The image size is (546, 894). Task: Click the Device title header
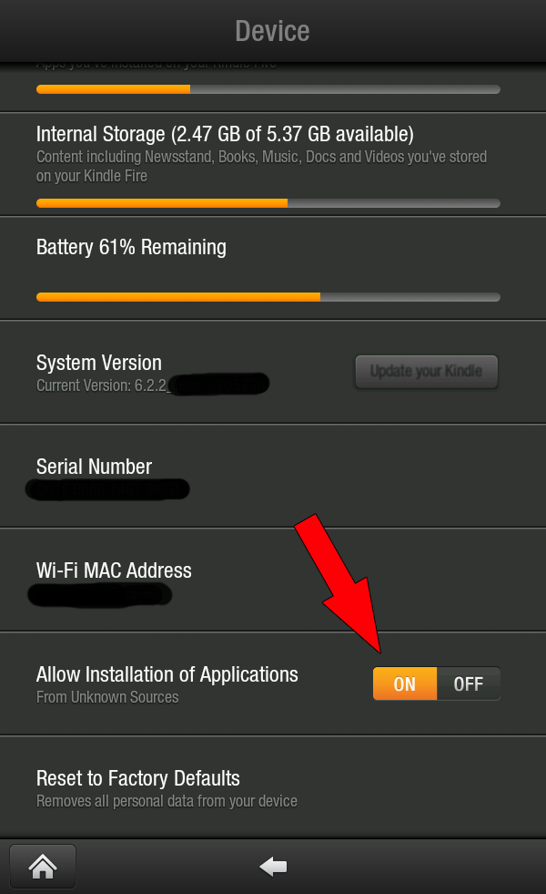[272, 31]
